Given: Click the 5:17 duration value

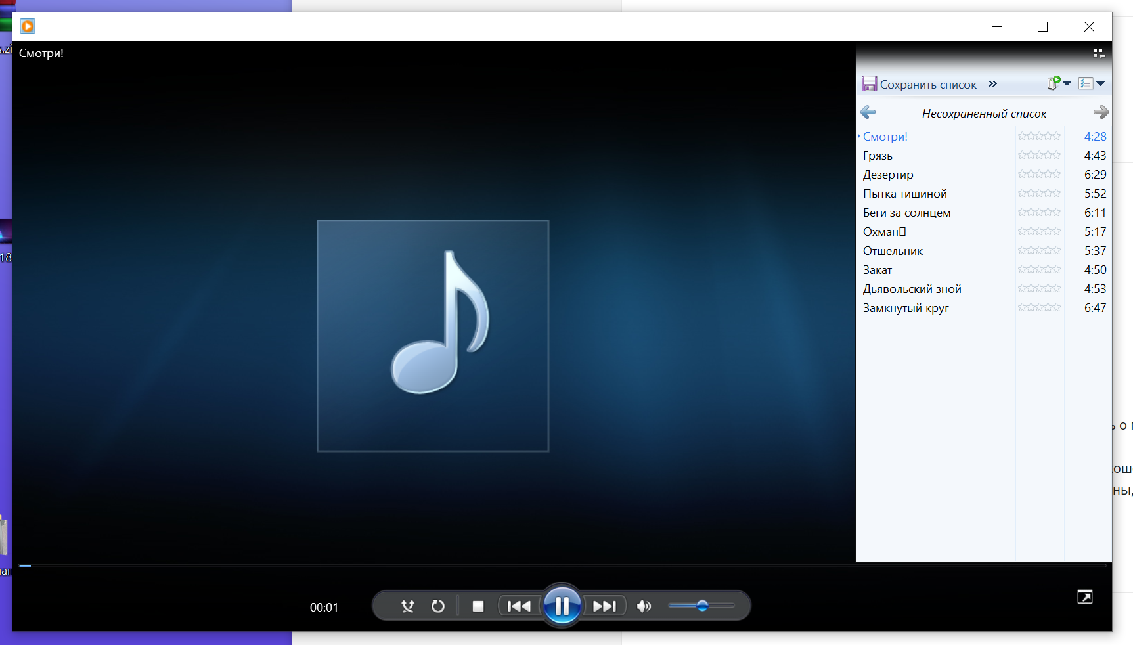Looking at the screenshot, I should 1095,232.
